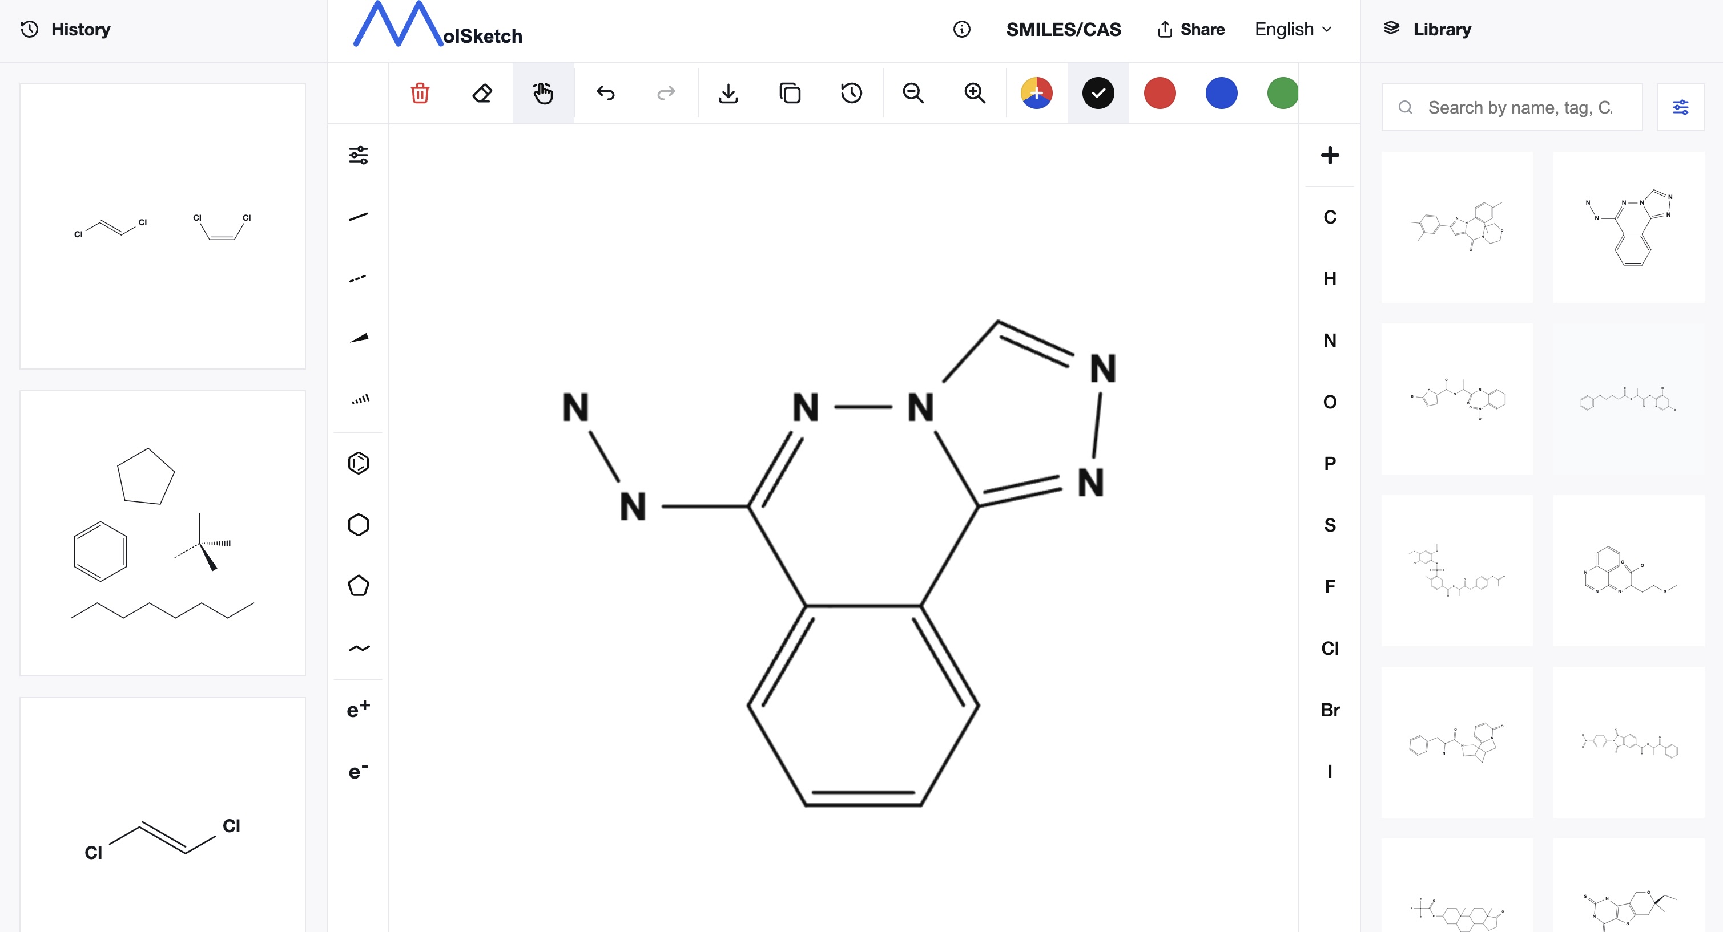This screenshot has width=1723, height=932.
Task: Download the structure with the download icon
Action: tap(728, 93)
